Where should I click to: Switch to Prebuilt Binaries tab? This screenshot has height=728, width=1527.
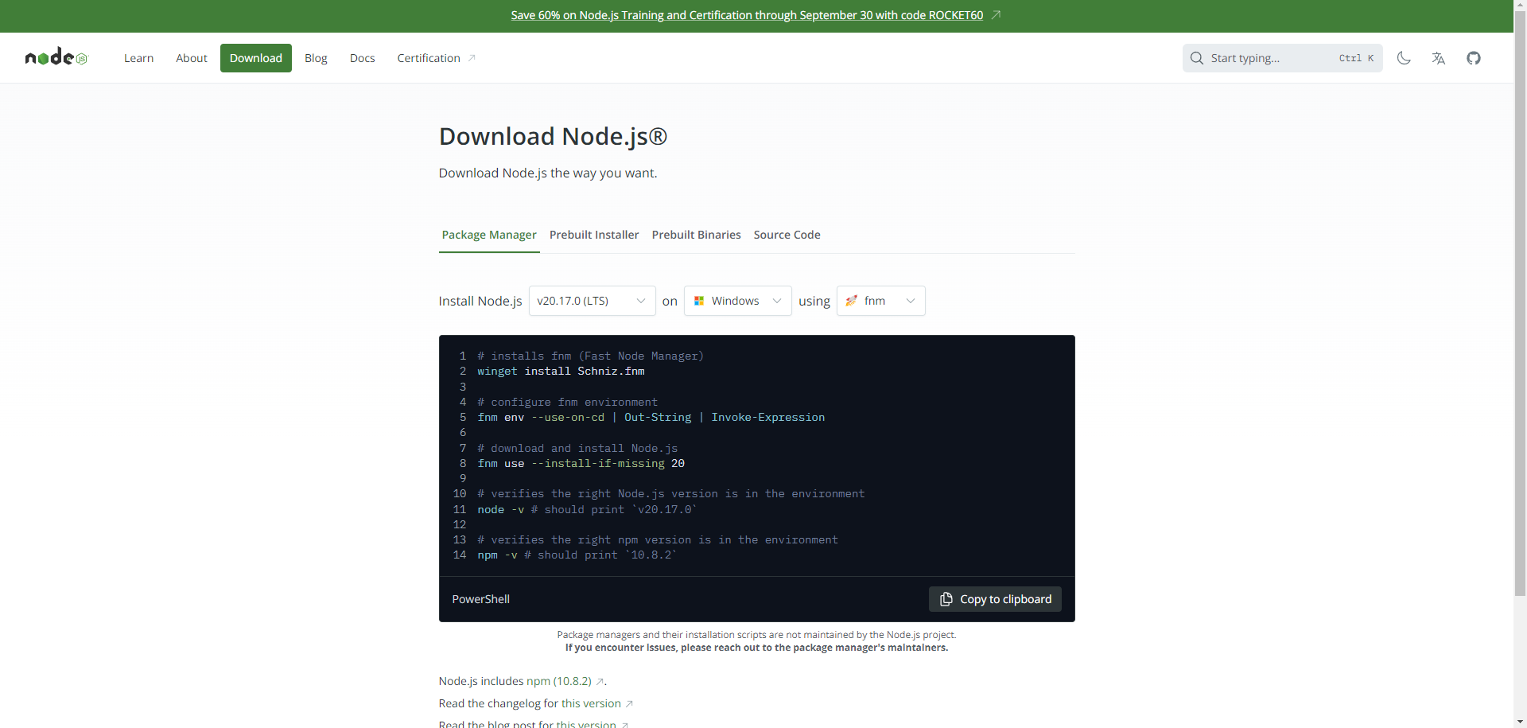(x=696, y=235)
